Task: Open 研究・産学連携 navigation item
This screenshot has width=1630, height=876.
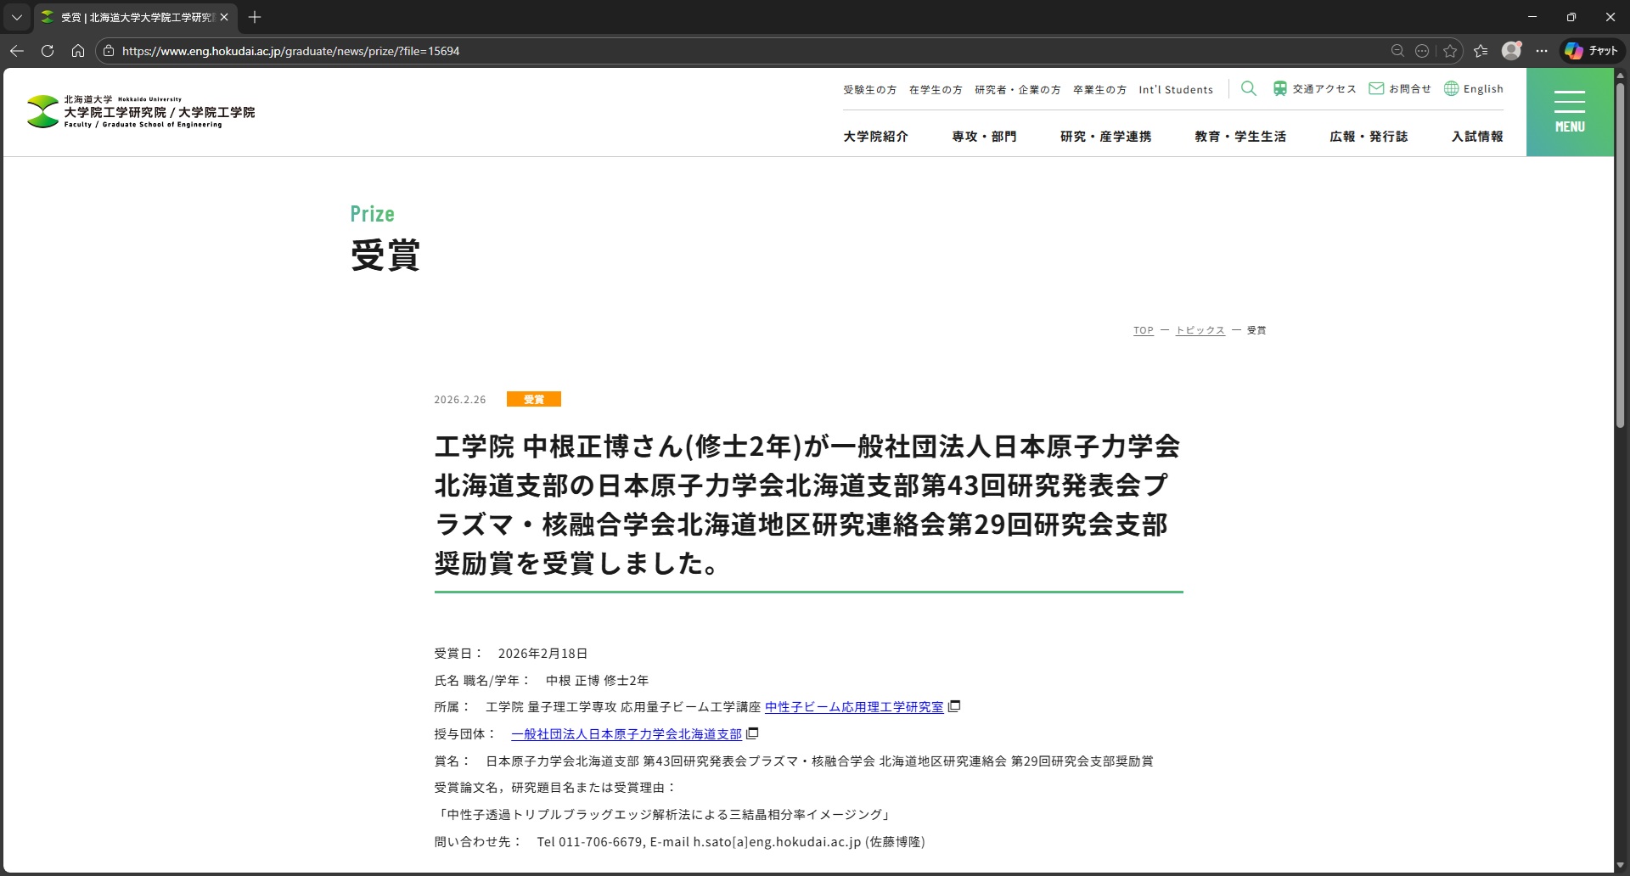Action: click(1105, 137)
